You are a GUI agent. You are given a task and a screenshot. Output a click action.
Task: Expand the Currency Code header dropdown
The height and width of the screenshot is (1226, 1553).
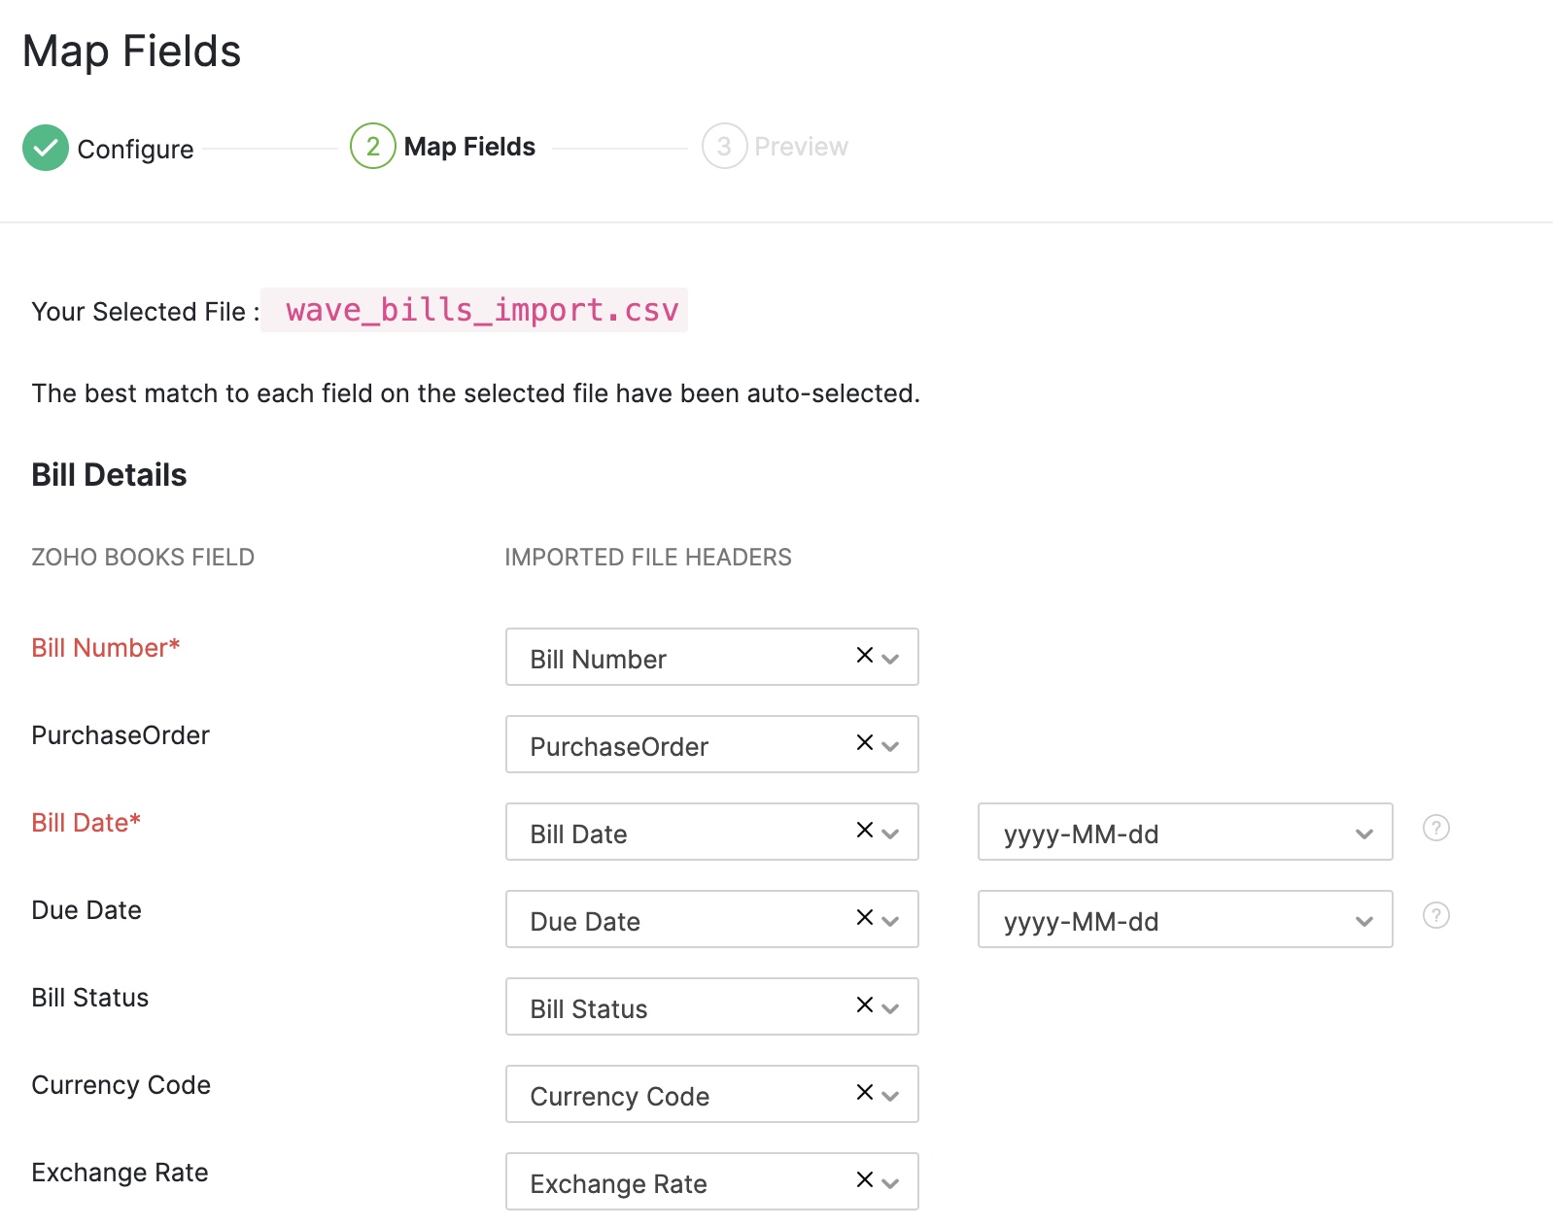click(890, 1096)
